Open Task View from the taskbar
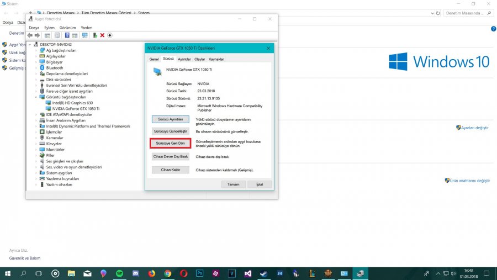The height and width of the screenshot is (280, 497). click(x=39, y=273)
